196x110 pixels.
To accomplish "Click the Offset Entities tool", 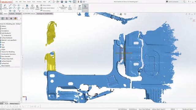I will 37,7.
